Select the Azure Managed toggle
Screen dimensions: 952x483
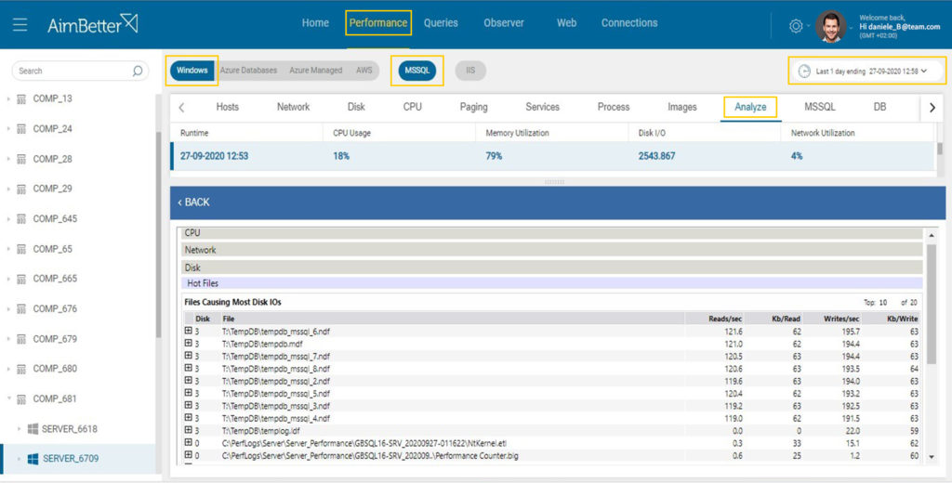coord(316,71)
